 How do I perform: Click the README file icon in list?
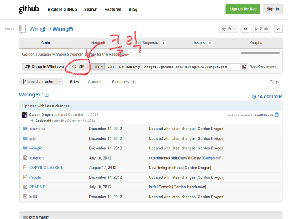[25, 187]
